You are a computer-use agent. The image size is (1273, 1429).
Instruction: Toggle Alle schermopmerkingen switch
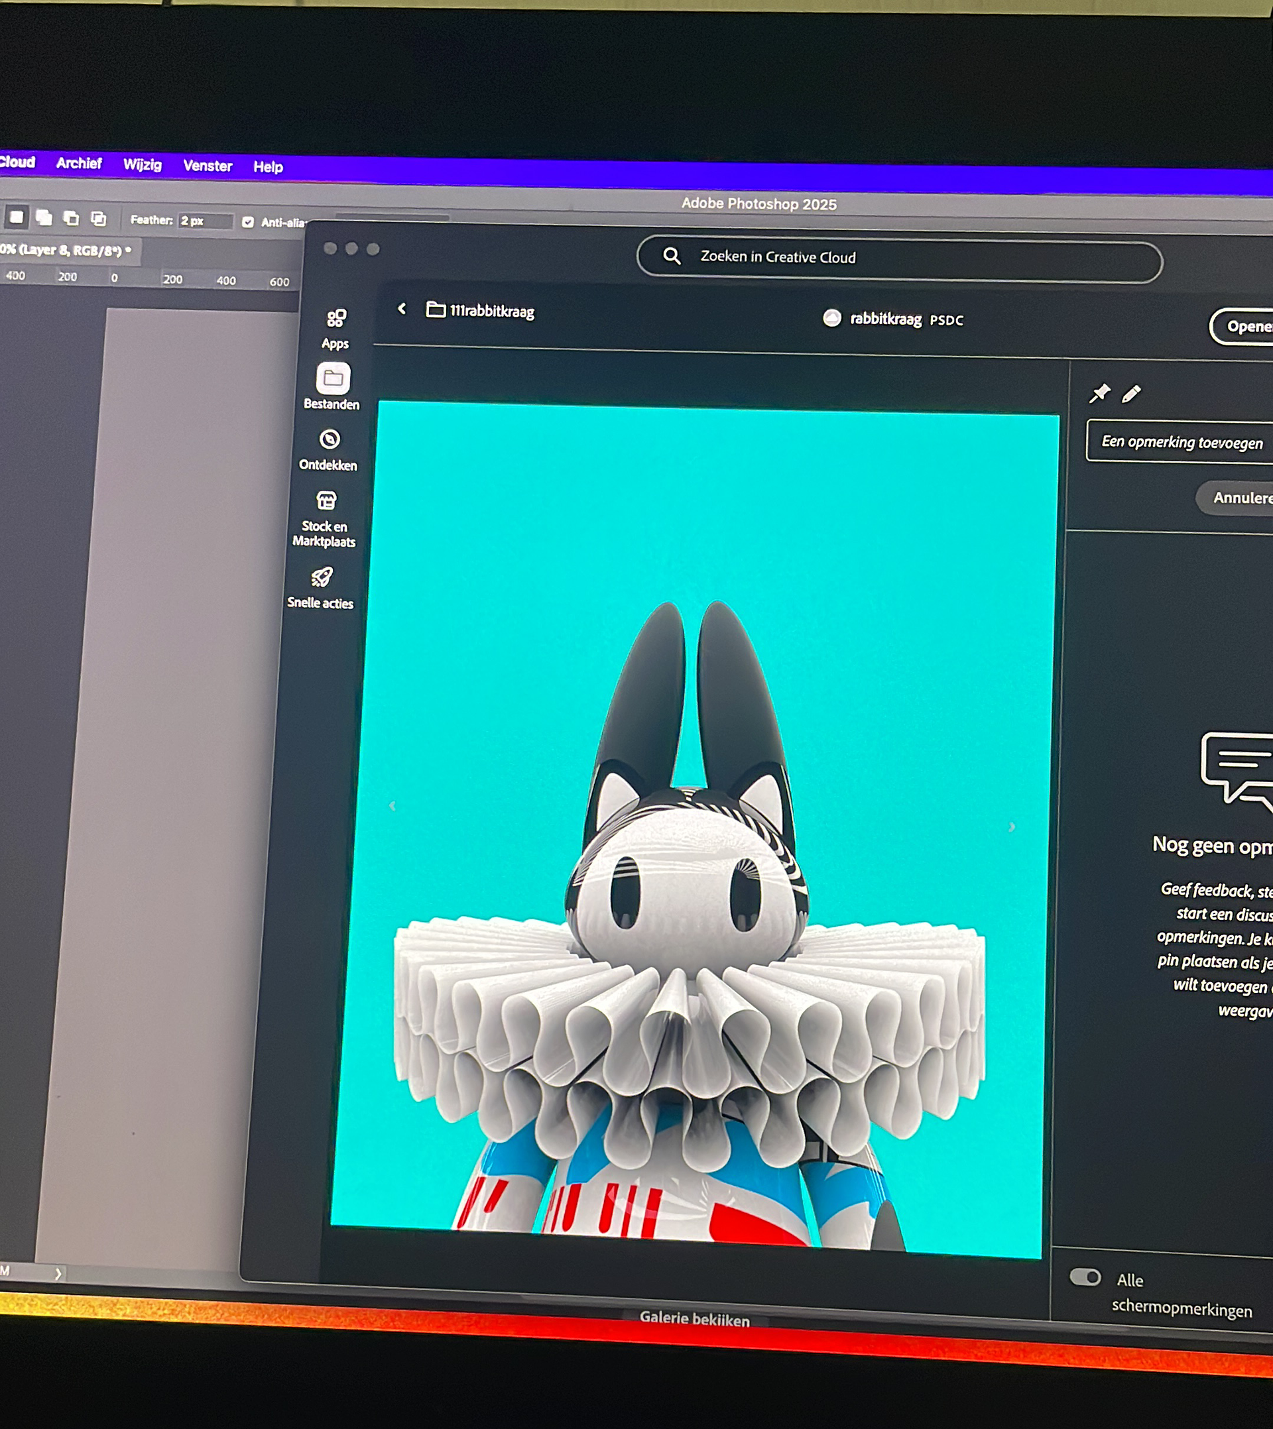click(x=1085, y=1277)
